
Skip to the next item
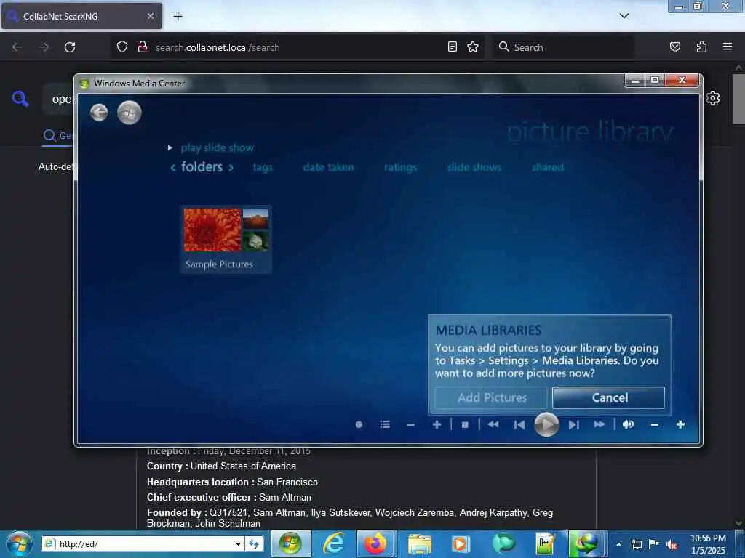click(x=573, y=424)
